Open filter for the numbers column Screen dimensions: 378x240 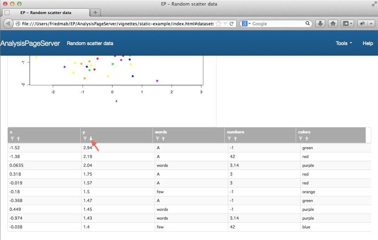pos(230,139)
